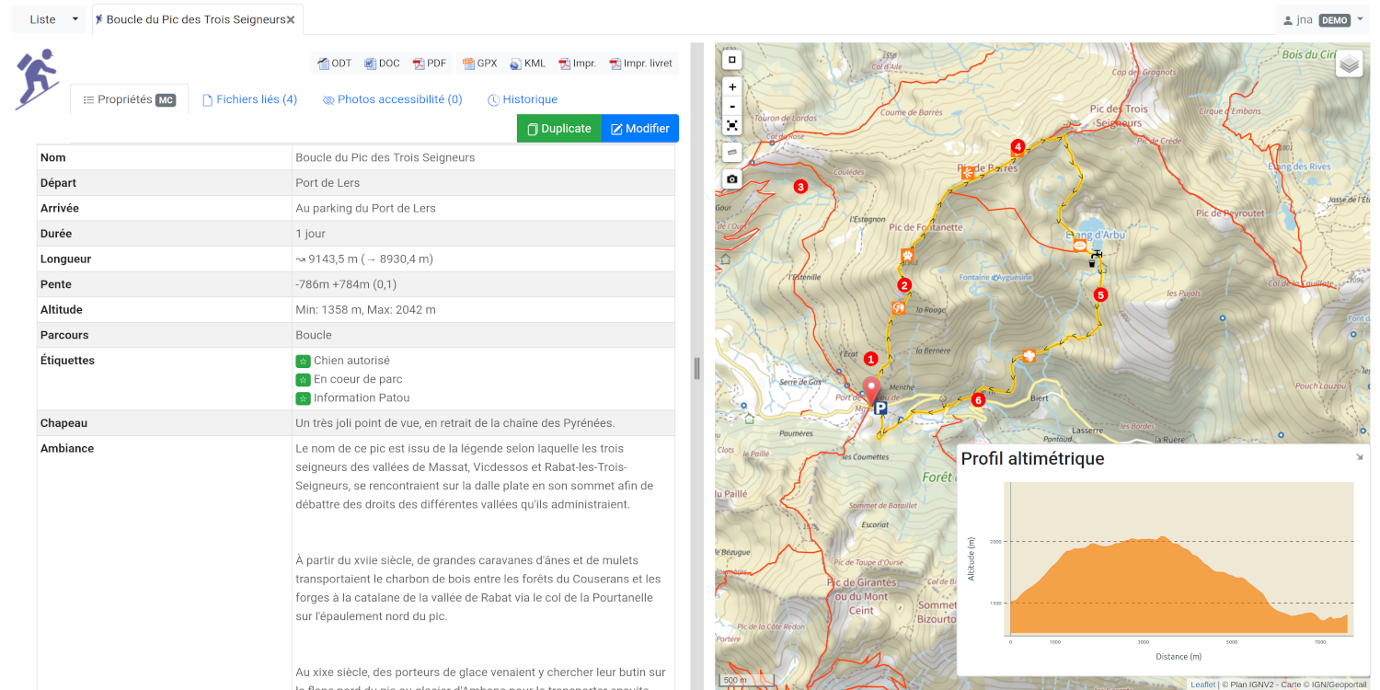This screenshot has width=1380, height=690.
Task: Click the 9143,5 m length value
Action: pos(363,259)
